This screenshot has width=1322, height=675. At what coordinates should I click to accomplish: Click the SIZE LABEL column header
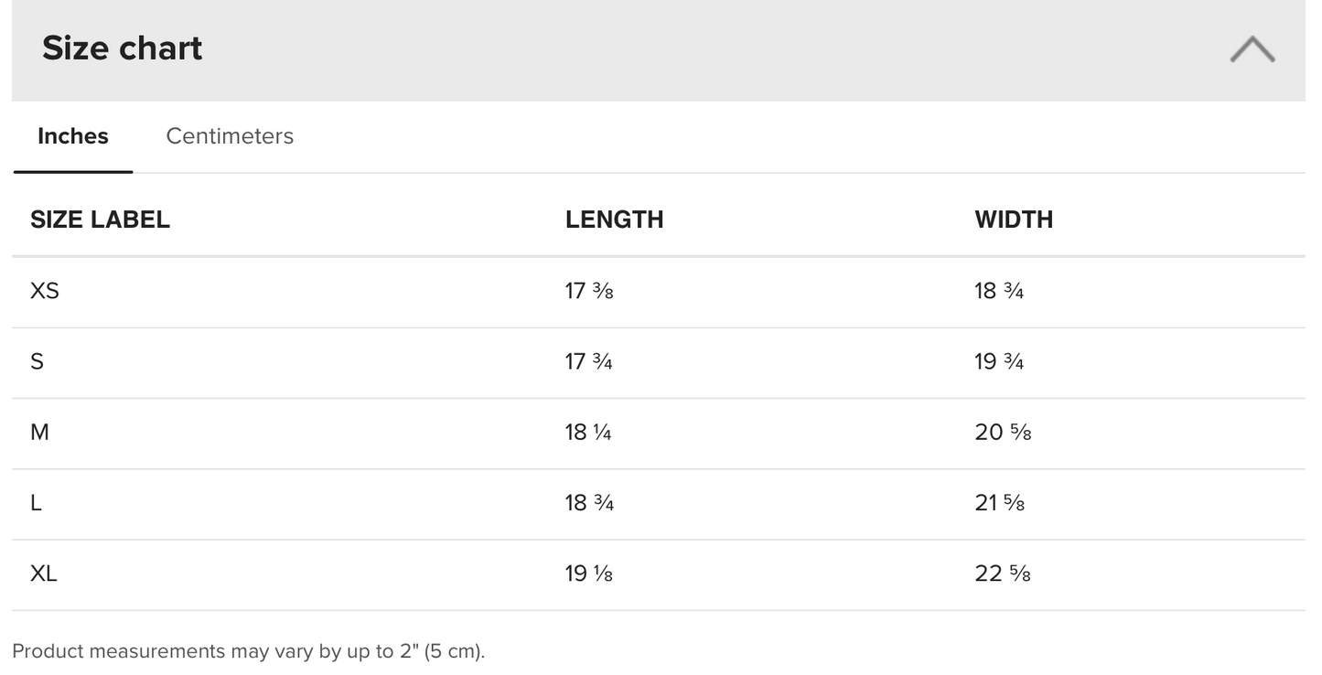(101, 220)
